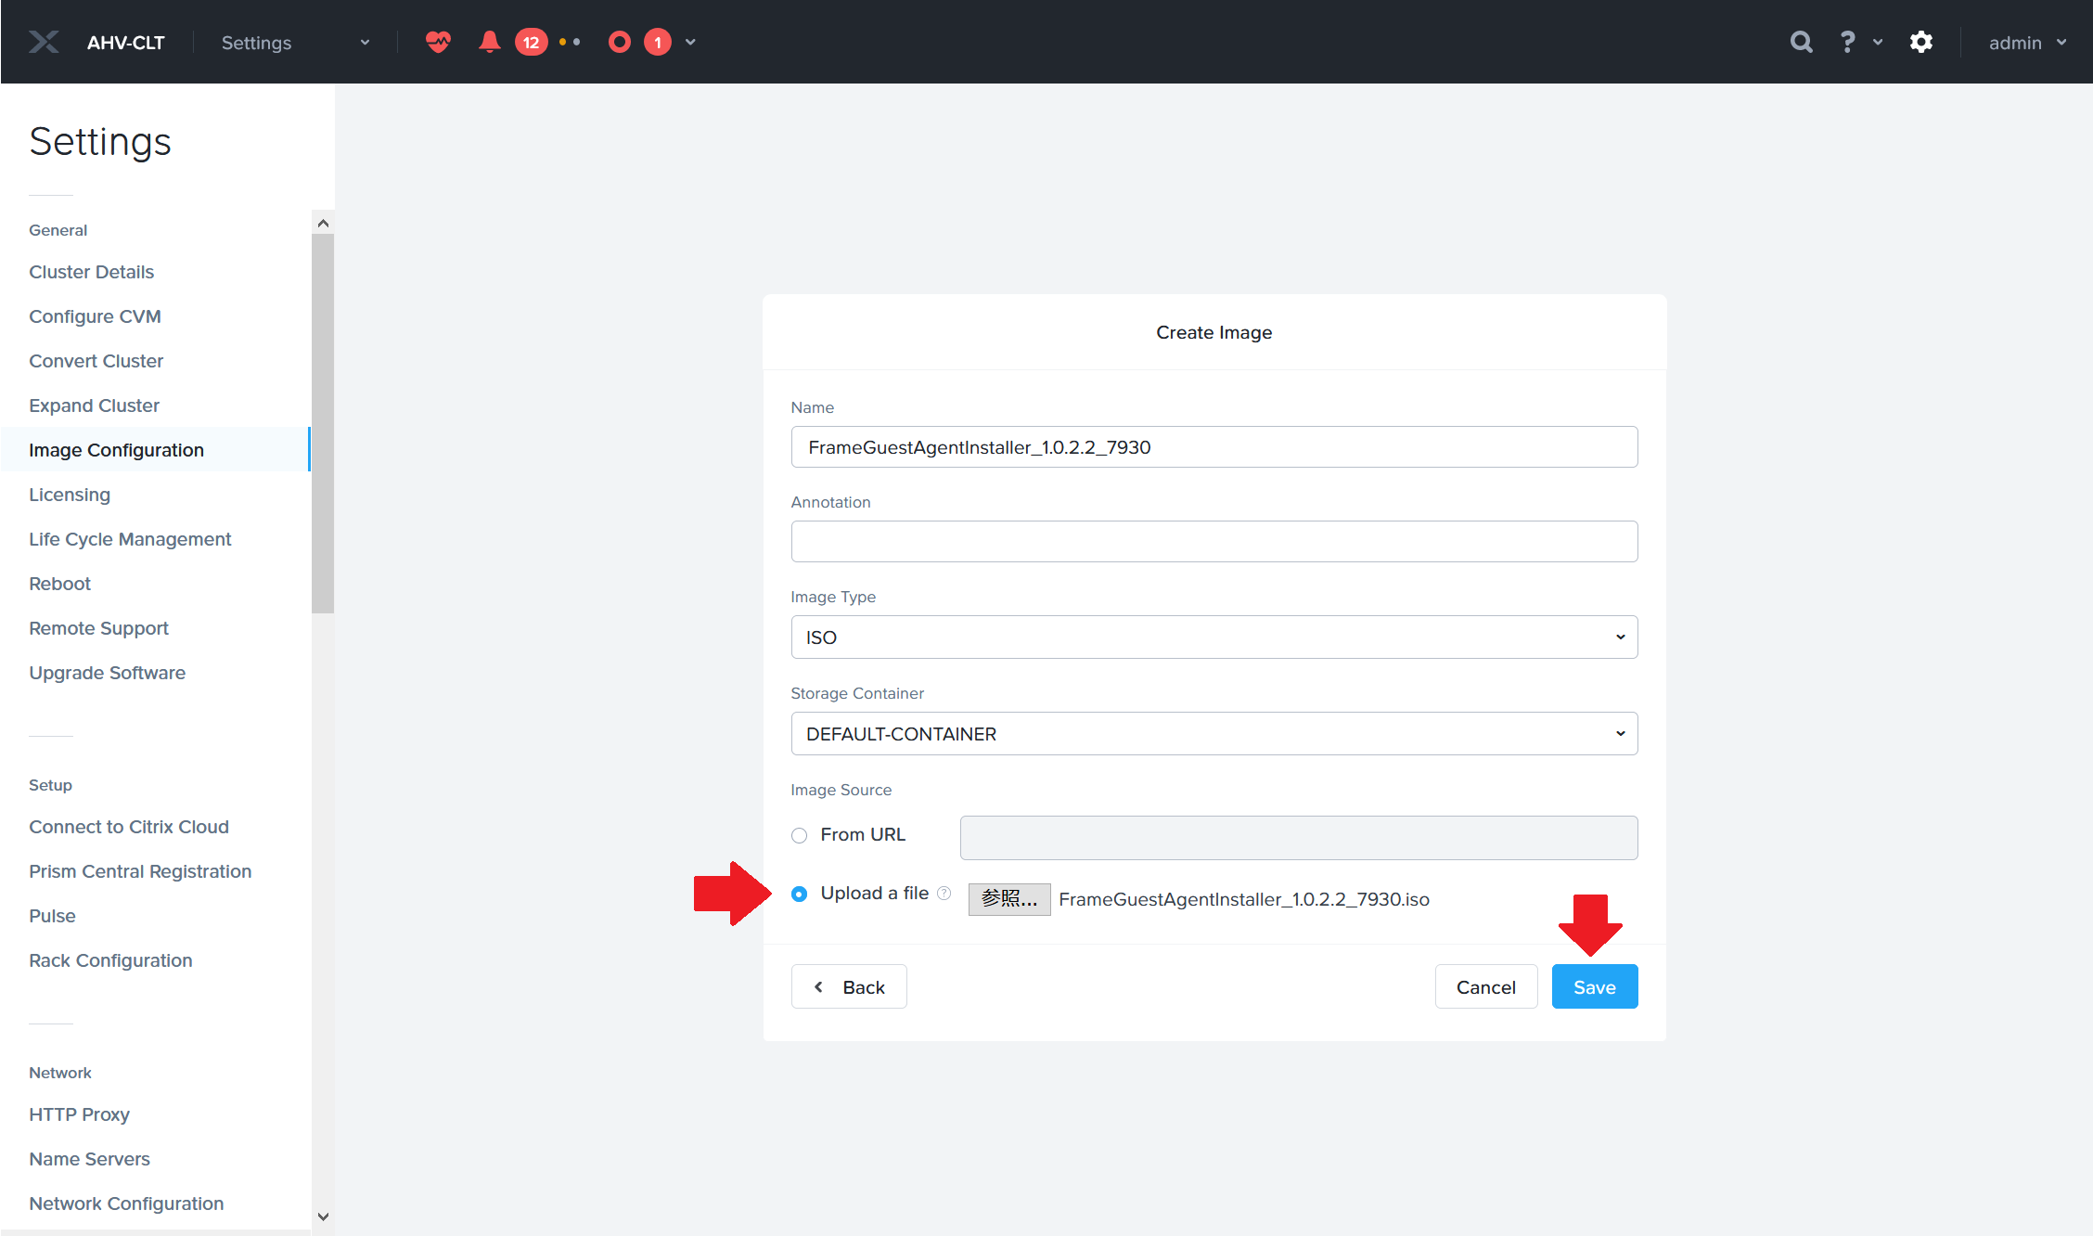Click the selected file name FrameGuestAgentInstaller_1.0.2.2_7930.iso

point(1244,899)
